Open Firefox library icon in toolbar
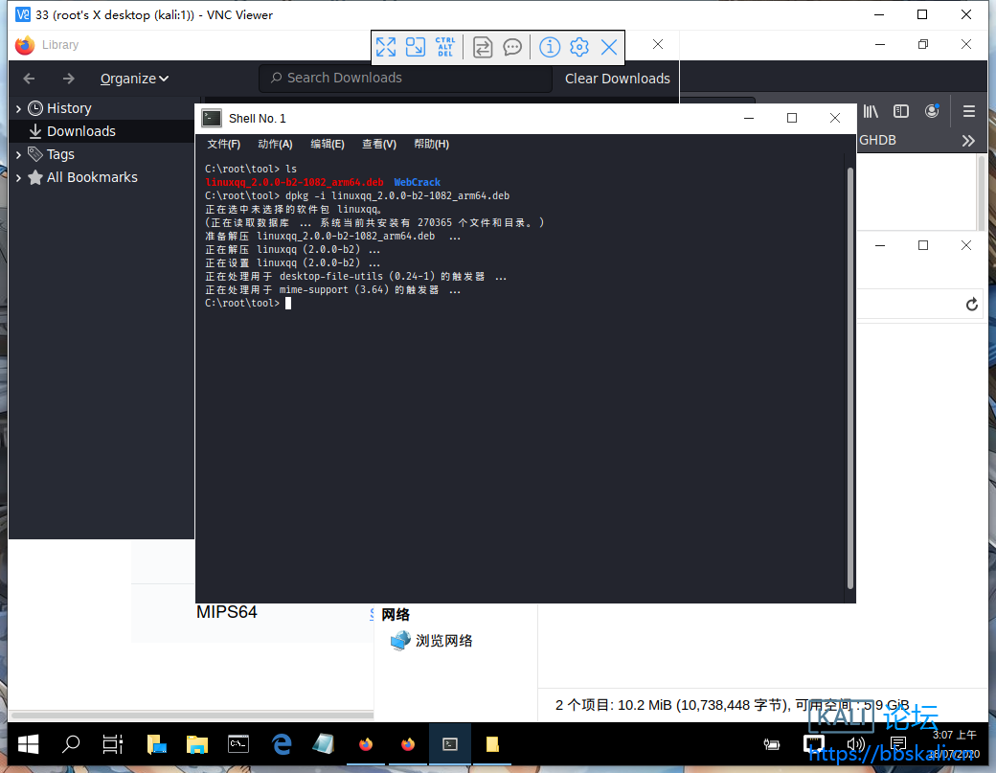The width and height of the screenshot is (996, 773). [x=871, y=111]
